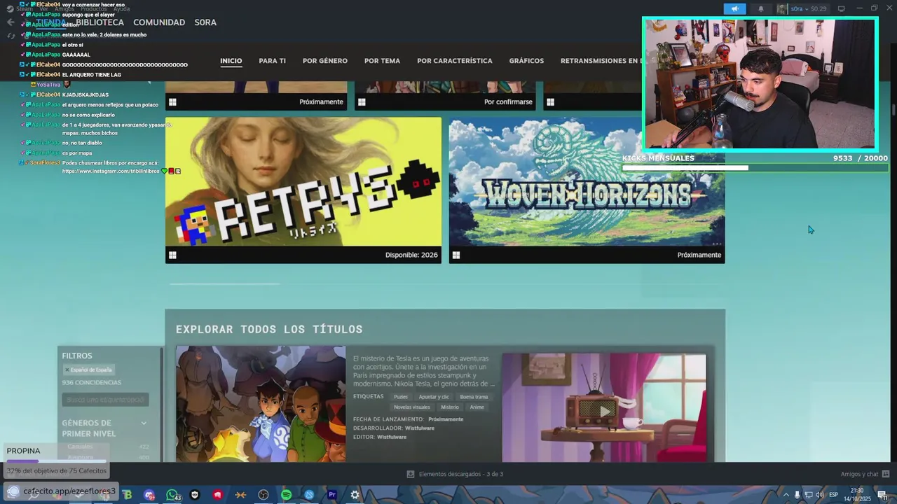Click the volume icon in system tray

click(819, 495)
